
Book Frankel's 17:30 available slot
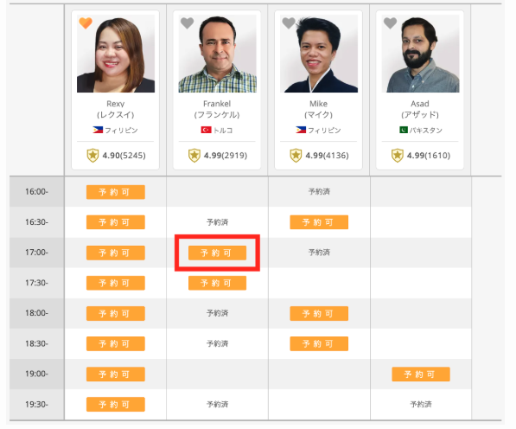[217, 283]
